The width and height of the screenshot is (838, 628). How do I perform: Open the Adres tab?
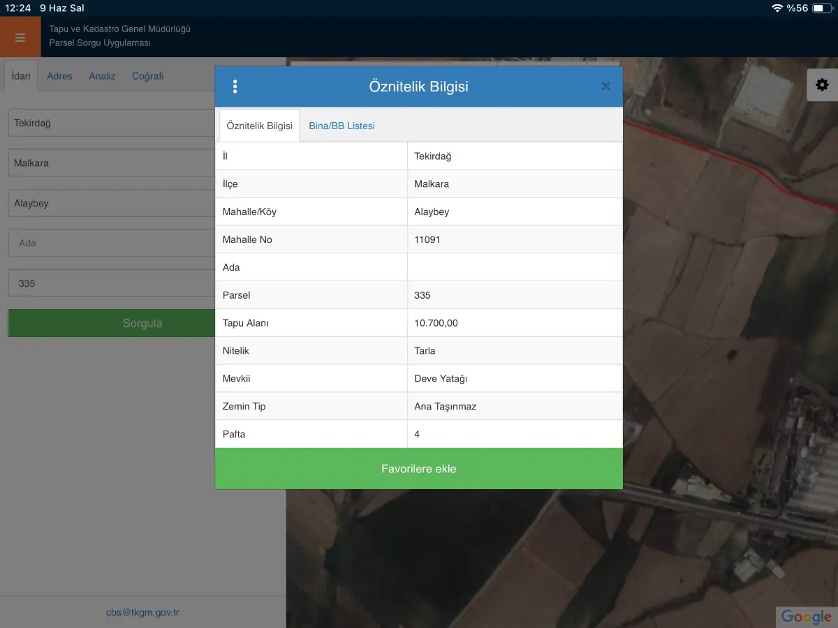click(x=59, y=76)
